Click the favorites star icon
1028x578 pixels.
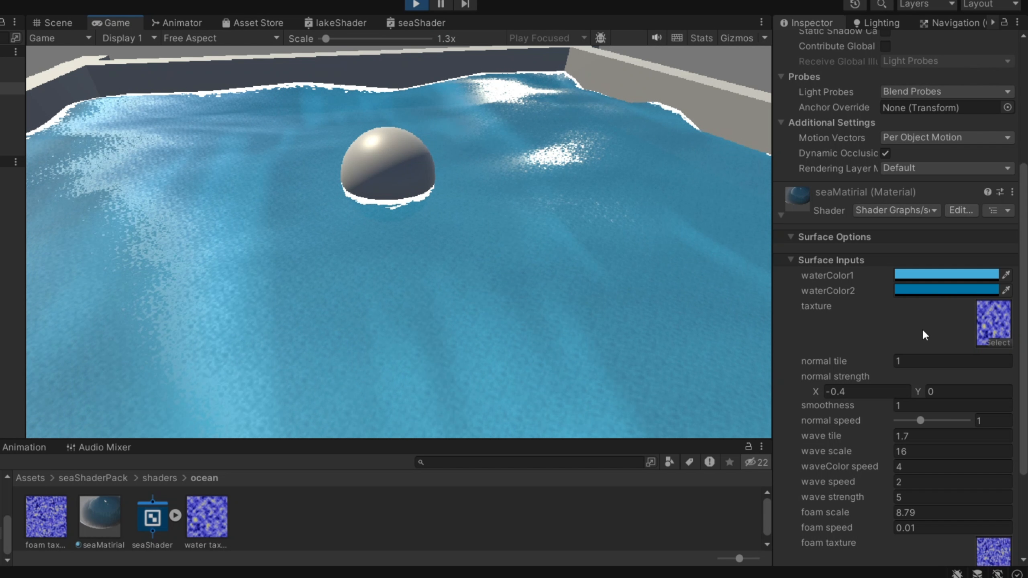[730, 462]
